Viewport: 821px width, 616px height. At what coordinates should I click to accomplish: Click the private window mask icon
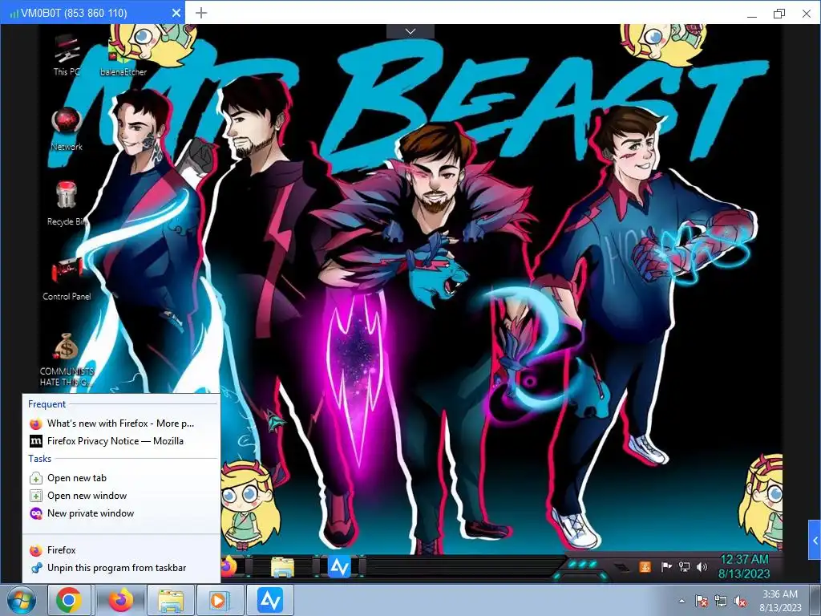tap(35, 513)
